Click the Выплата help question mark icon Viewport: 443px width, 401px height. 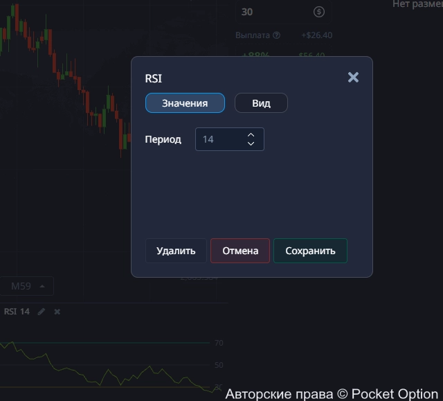click(277, 35)
